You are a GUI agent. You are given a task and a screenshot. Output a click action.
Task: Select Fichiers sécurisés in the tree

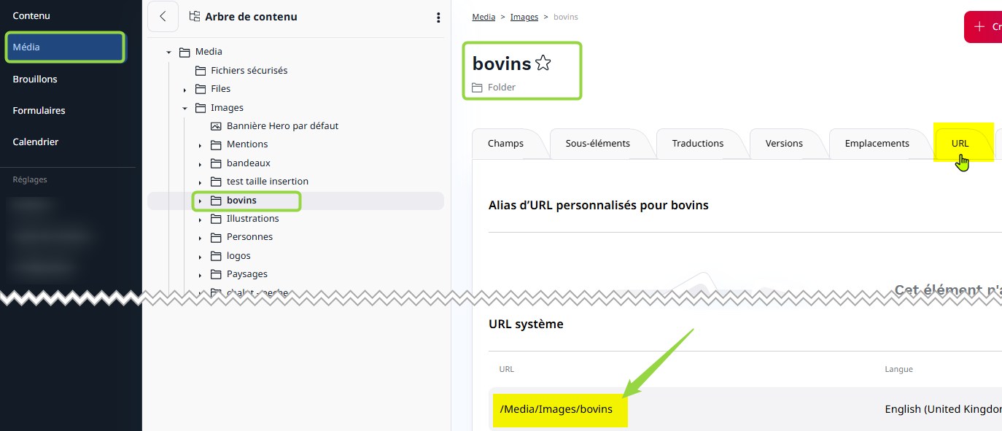point(249,71)
